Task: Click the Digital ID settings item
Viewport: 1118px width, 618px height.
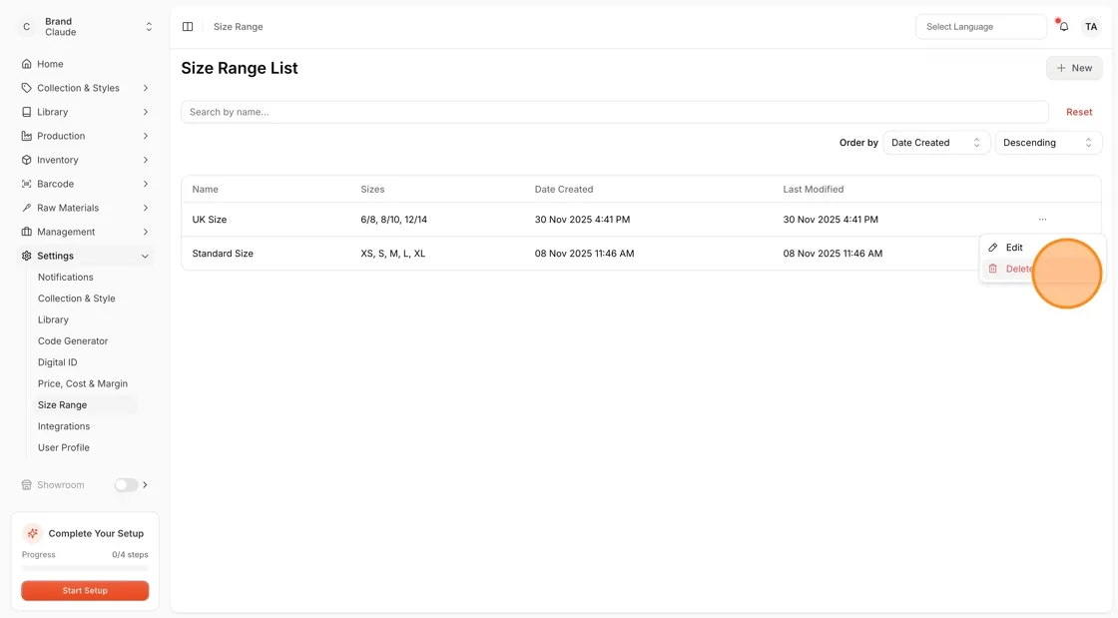Action: pos(57,362)
